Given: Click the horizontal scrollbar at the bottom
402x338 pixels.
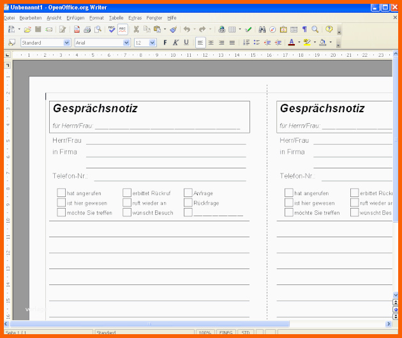Looking at the screenshot, I should tap(191, 324).
